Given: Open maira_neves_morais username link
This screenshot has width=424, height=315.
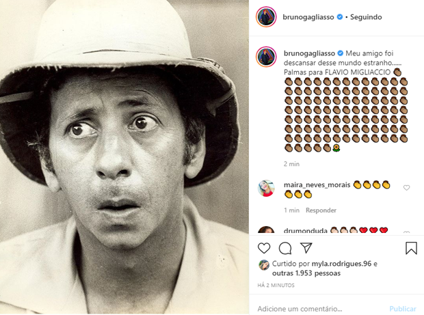Looking at the screenshot, I should pyautogui.click(x=317, y=184).
